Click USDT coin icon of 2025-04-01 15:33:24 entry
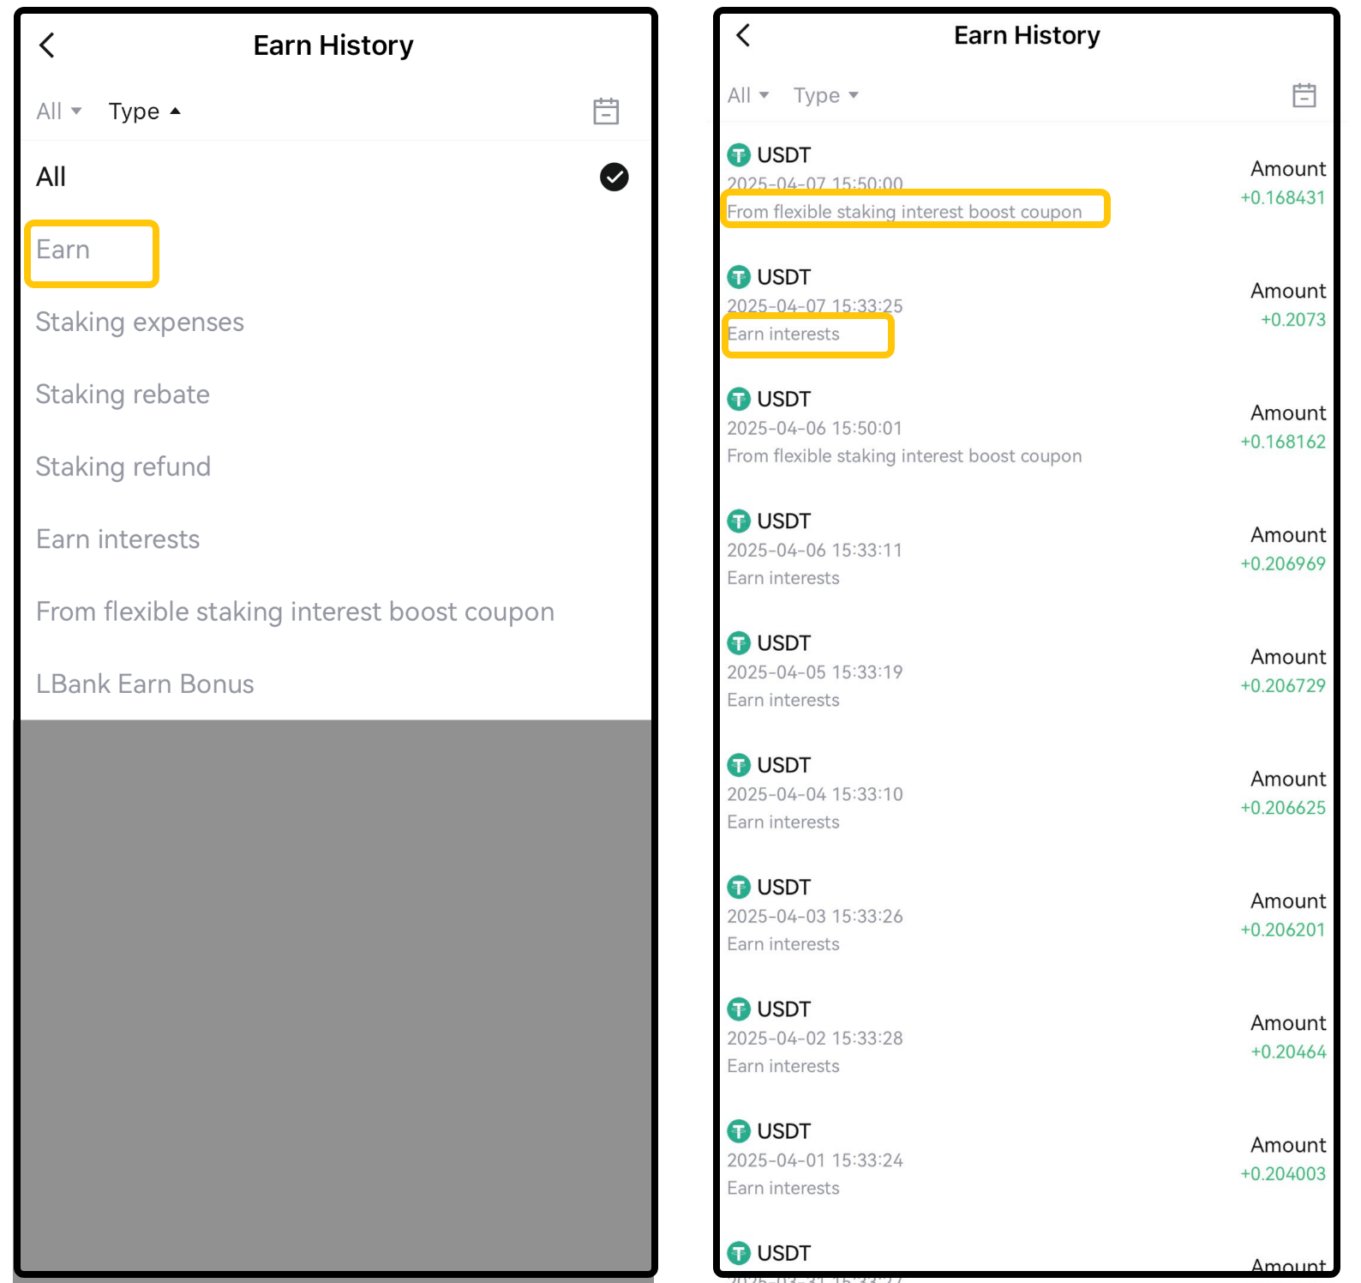Screen dimensions: 1361x1283 [x=738, y=1131]
